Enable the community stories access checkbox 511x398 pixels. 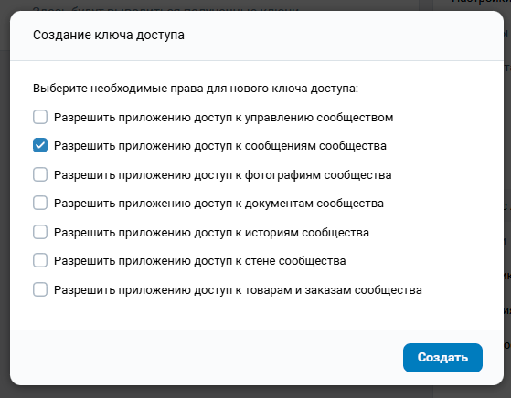40,233
